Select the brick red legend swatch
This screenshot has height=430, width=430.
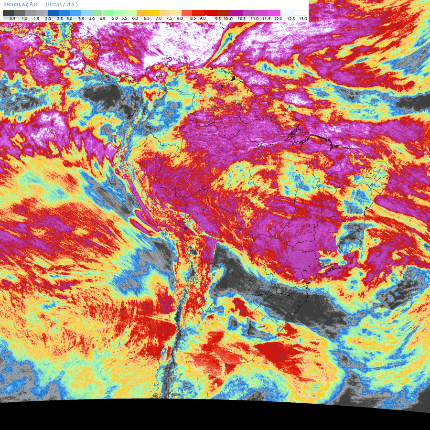pos(224,13)
